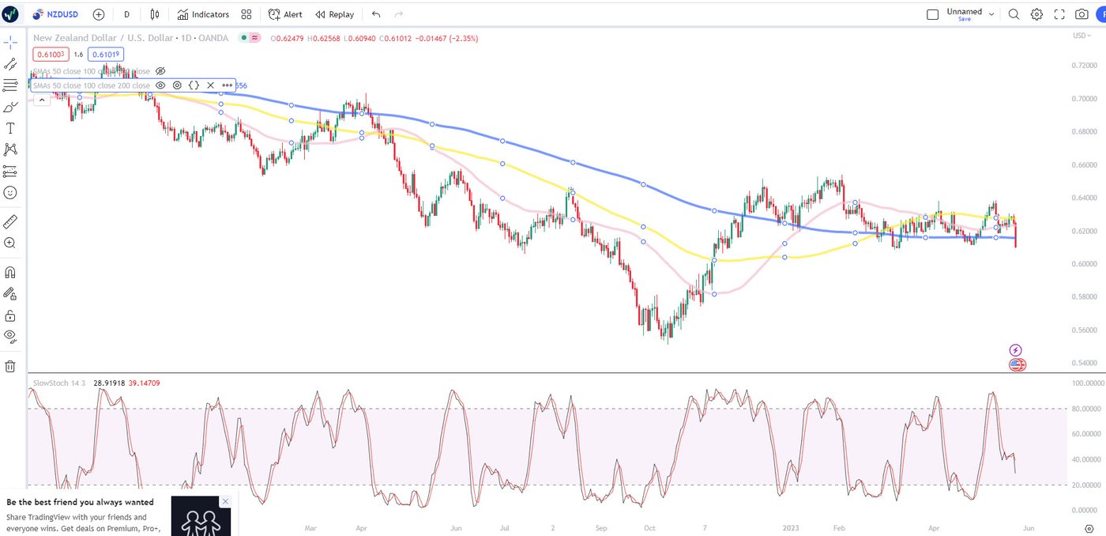Viewport: 1106px width, 536px height.
Task: Click the blue 0.61019 buy price box
Action: coord(106,55)
